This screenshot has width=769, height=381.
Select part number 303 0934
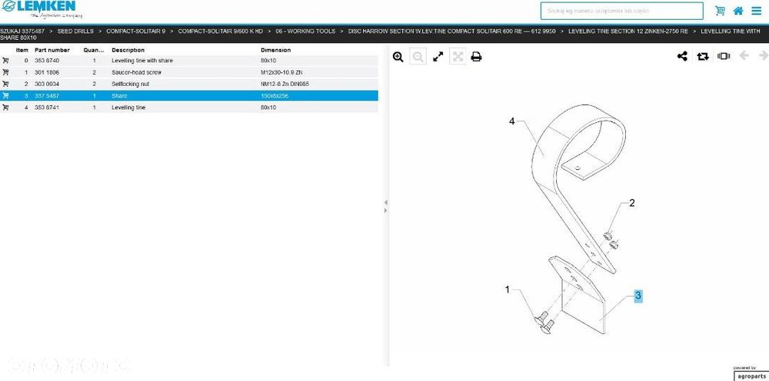click(x=47, y=84)
